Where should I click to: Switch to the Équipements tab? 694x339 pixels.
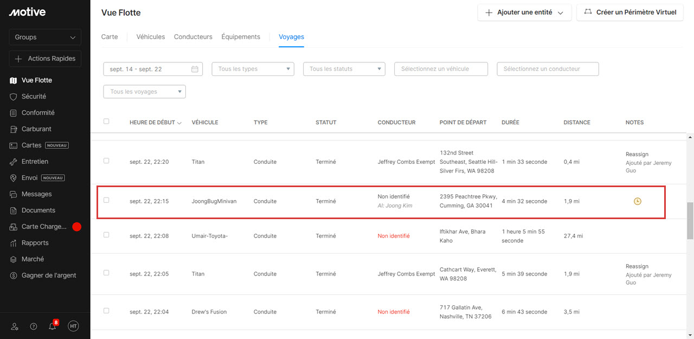241,37
